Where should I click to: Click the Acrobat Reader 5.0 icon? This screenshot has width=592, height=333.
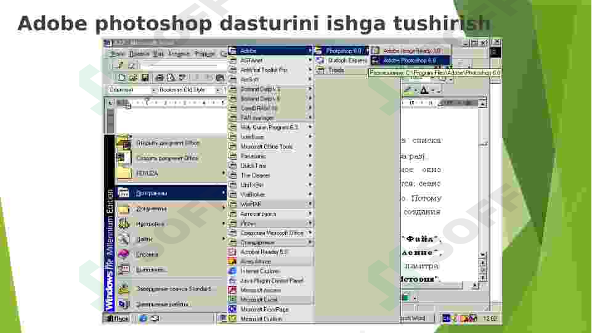tap(232, 252)
